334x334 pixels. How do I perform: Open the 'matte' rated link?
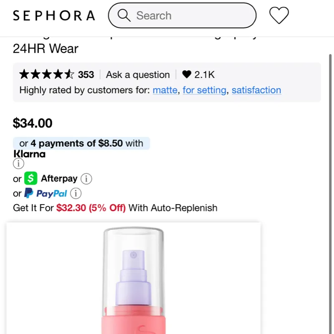click(165, 90)
